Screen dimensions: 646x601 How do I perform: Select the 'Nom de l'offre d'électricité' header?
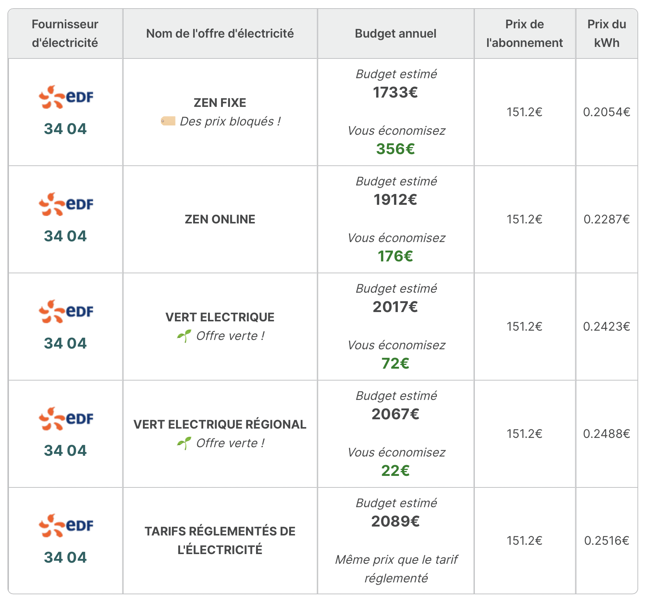(x=220, y=34)
